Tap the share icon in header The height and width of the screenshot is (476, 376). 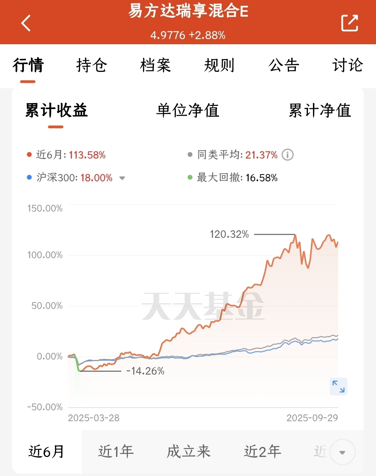click(349, 23)
